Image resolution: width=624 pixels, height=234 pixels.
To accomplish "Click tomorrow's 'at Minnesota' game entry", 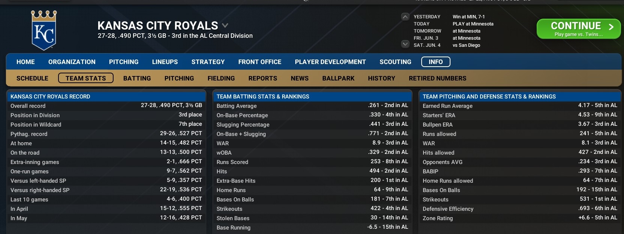I will tap(467, 31).
